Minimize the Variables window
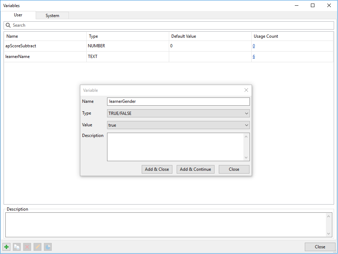The image size is (338, 254). (297, 5)
